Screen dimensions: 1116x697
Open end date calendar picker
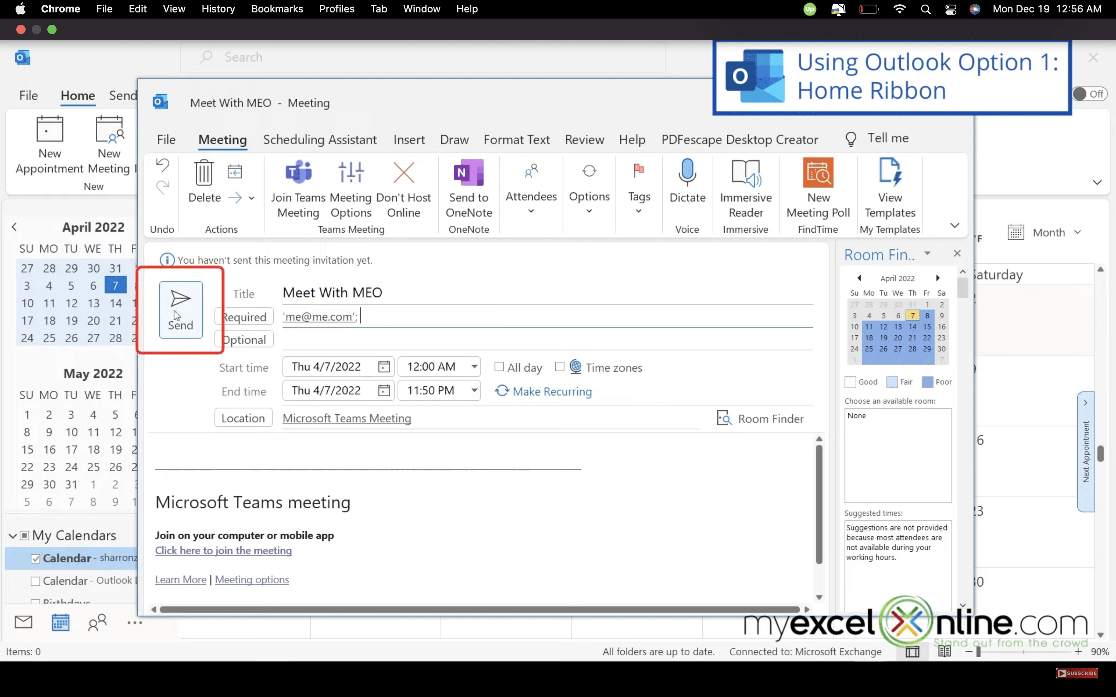click(x=384, y=391)
